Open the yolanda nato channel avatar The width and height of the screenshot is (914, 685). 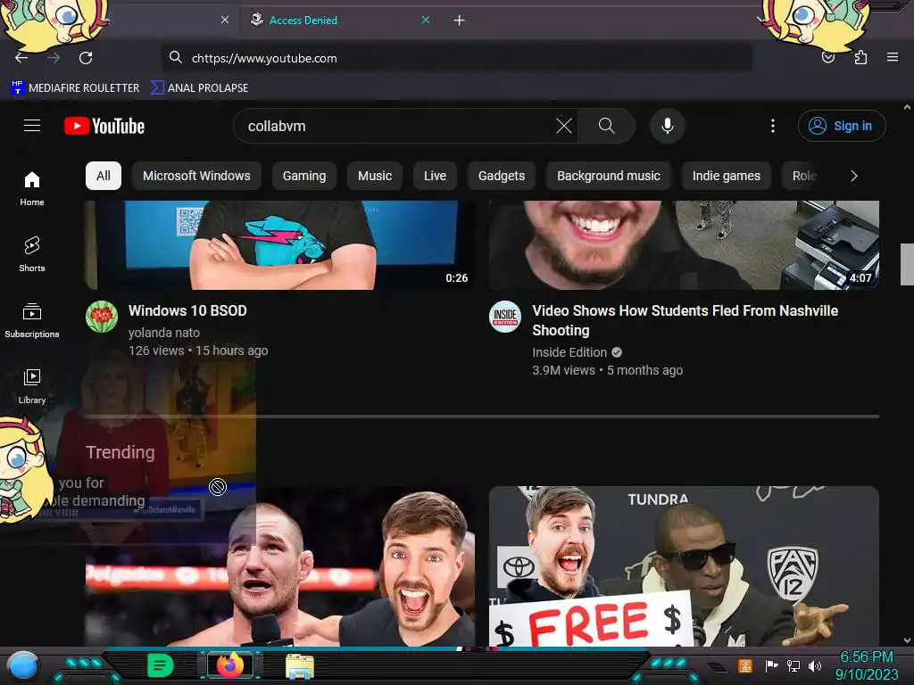click(x=102, y=317)
